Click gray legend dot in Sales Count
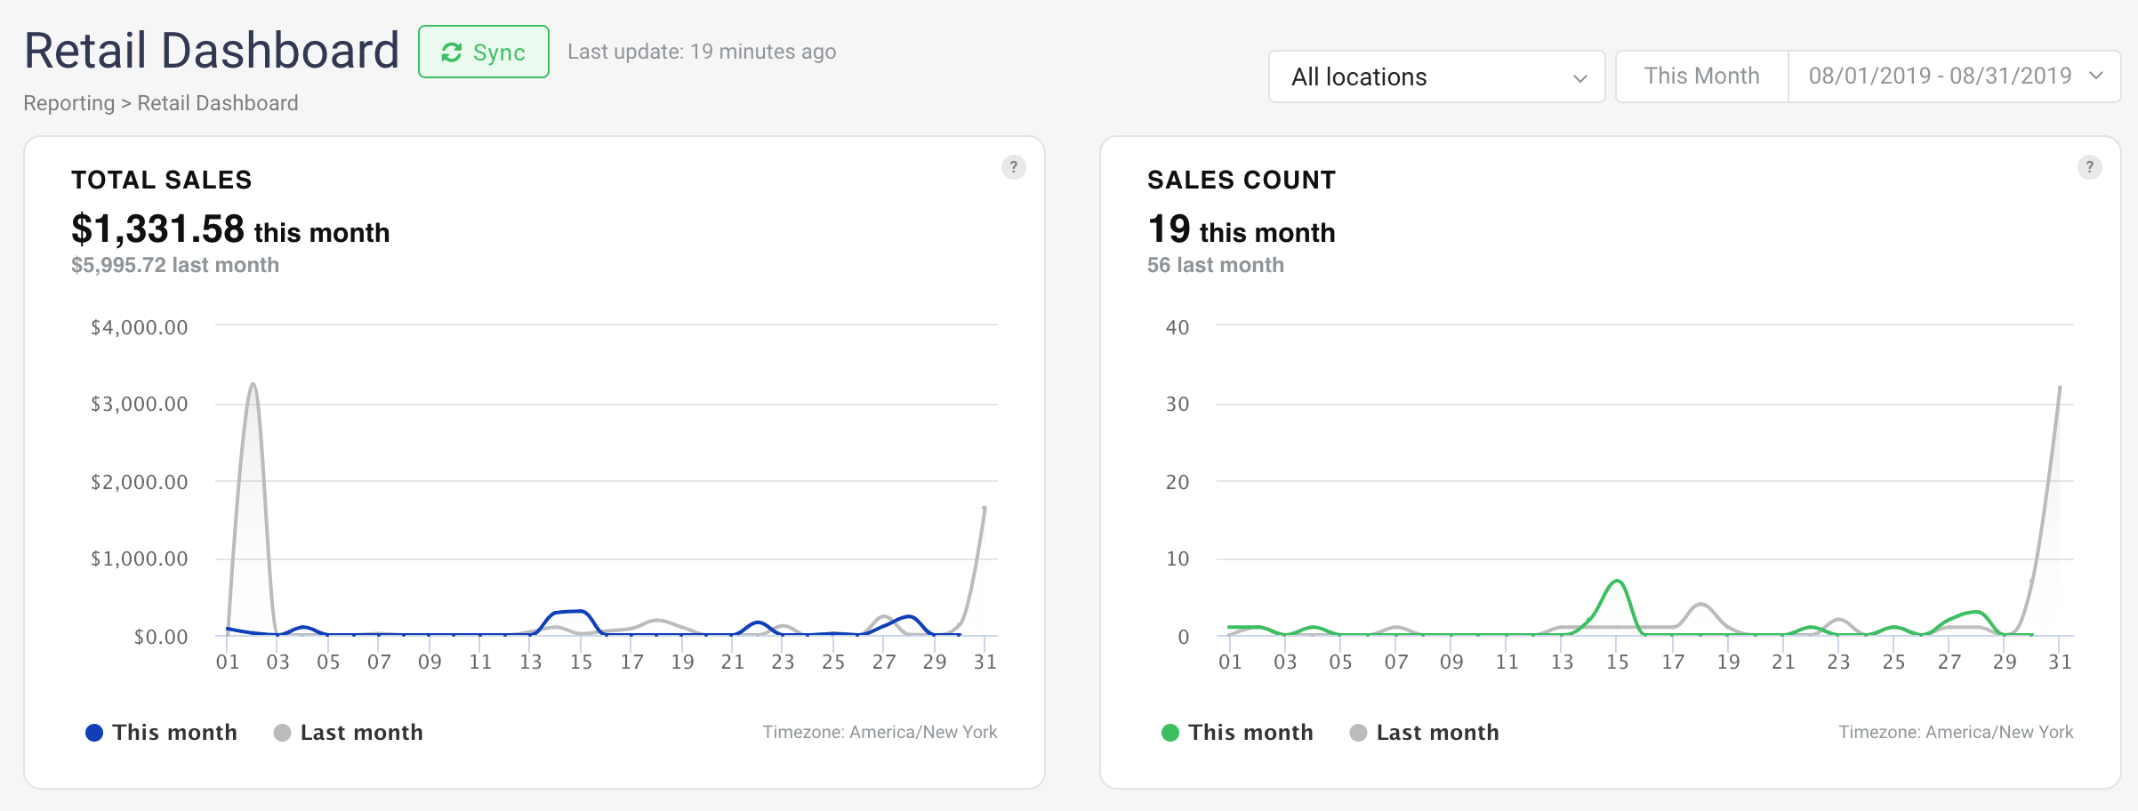 pyautogui.click(x=1359, y=733)
